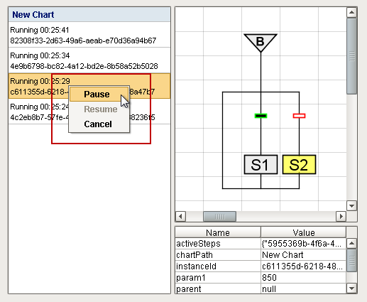The height and width of the screenshot is (302, 367).
Task: Click the New Chart header
Action: tap(89, 15)
